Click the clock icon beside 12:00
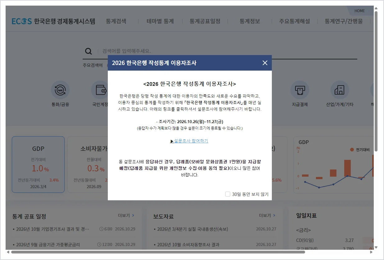384x260 pixels. [x=99, y=245]
